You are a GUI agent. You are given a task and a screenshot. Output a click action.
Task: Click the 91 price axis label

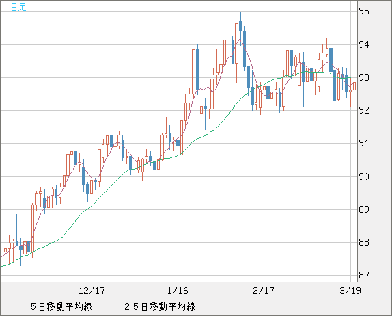[364, 143]
